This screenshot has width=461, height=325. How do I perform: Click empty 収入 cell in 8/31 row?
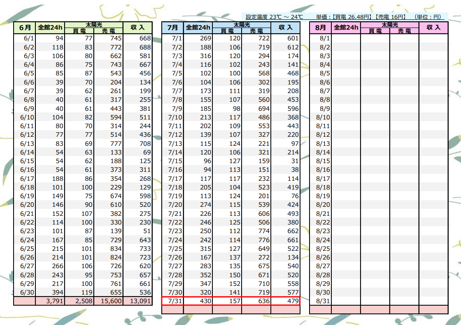click(x=433, y=301)
